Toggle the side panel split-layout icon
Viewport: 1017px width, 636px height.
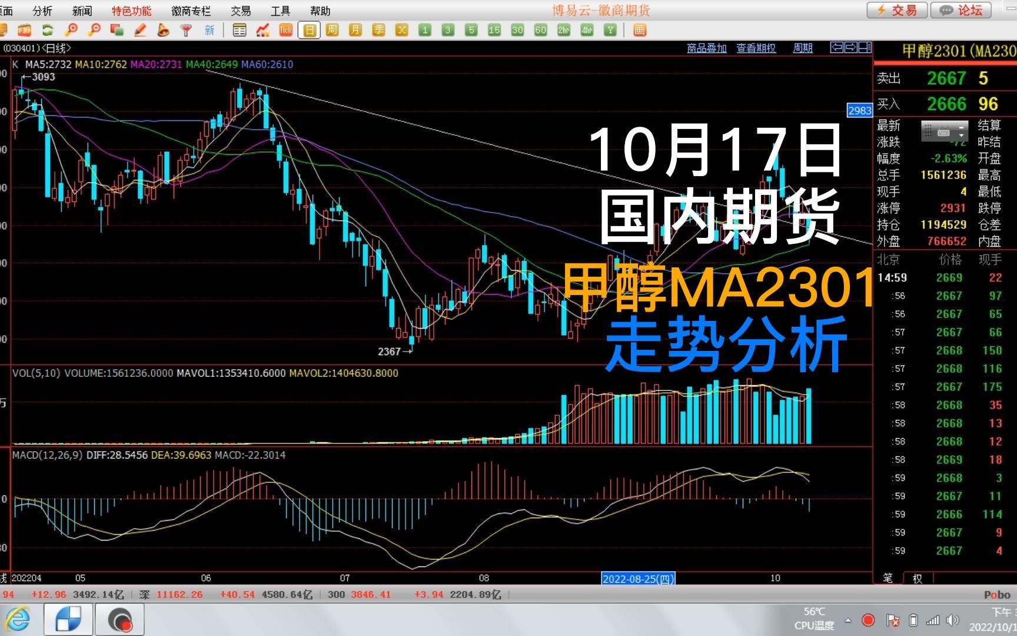865,48
